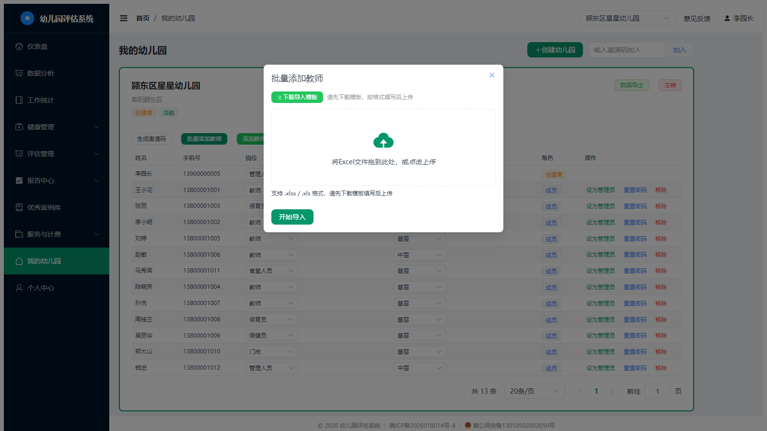Click 设为管理员 for 王小花
This screenshot has height=431, width=767.
pyautogui.click(x=600, y=190)
